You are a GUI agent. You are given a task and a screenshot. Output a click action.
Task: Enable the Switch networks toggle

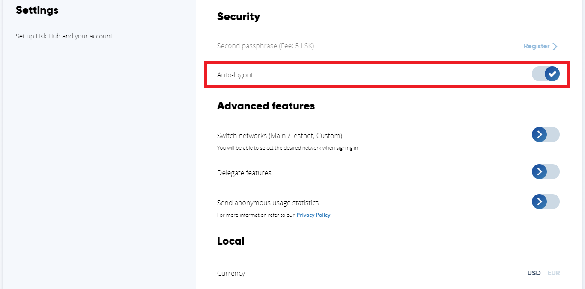(x=546, y=135)
